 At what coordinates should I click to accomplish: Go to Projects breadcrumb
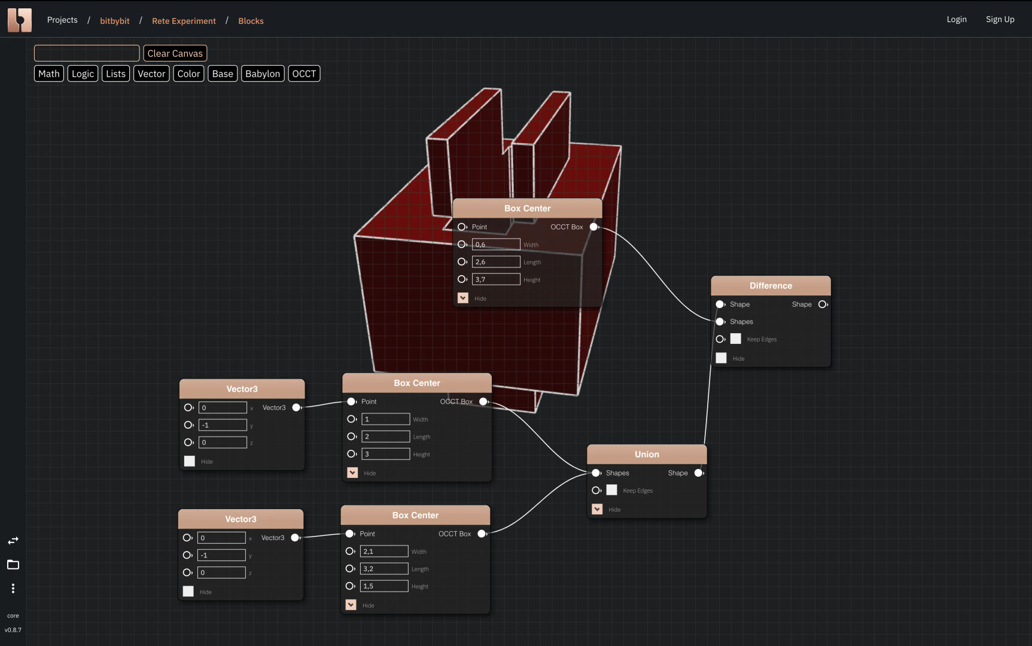[62, 20]
